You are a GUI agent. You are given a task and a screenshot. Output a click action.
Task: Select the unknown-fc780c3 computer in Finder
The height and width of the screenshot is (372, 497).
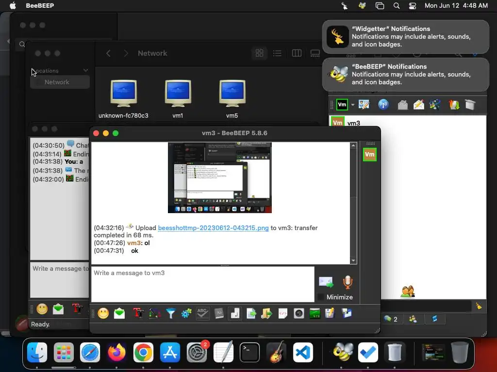pyautogui.click(x=123, y=99)
